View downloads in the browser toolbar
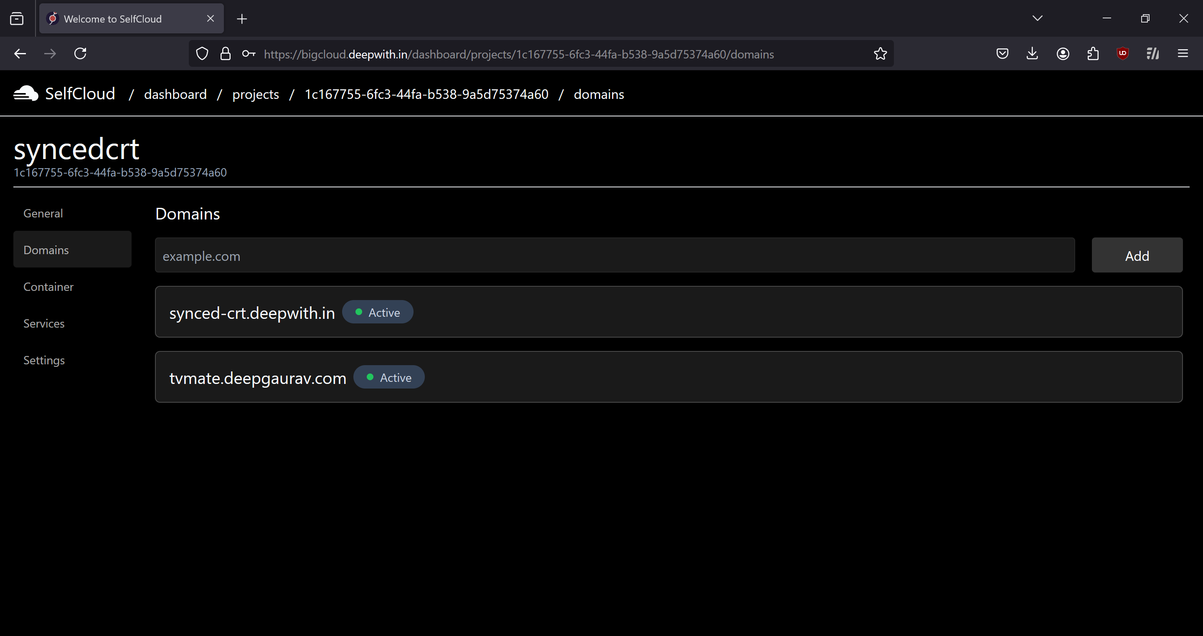1203x636 pixels. point(1032,53)
